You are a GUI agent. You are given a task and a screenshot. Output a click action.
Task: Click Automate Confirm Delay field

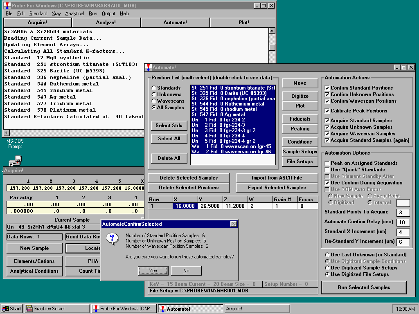pyautogui.click(x=403, y=222)
